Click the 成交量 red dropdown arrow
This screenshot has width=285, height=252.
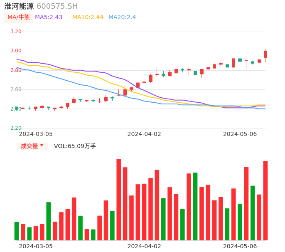42,146
